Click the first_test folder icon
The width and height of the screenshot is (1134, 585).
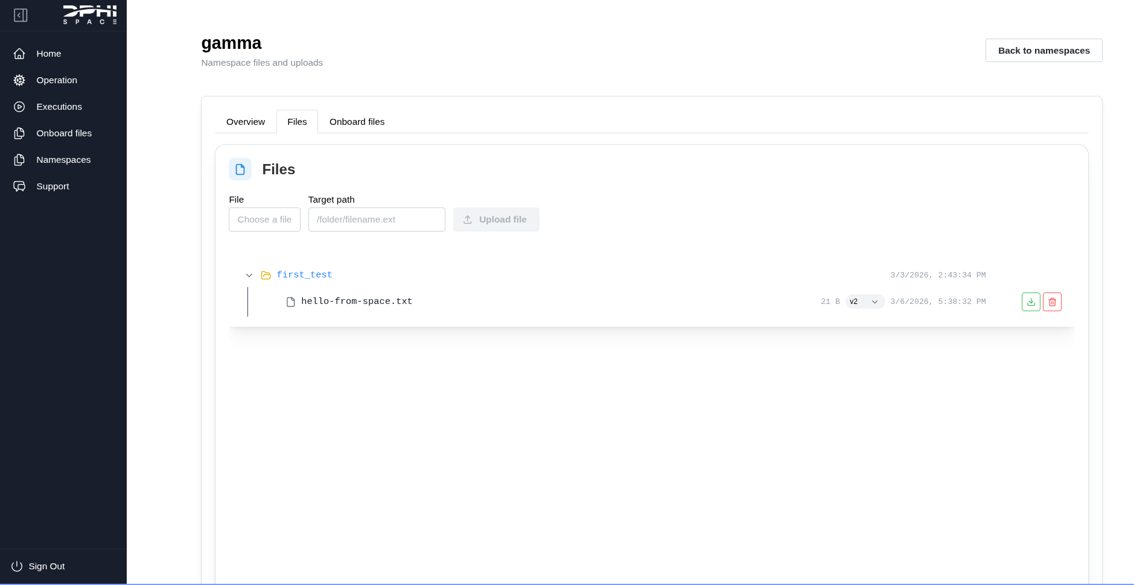[x=266, y=275]
